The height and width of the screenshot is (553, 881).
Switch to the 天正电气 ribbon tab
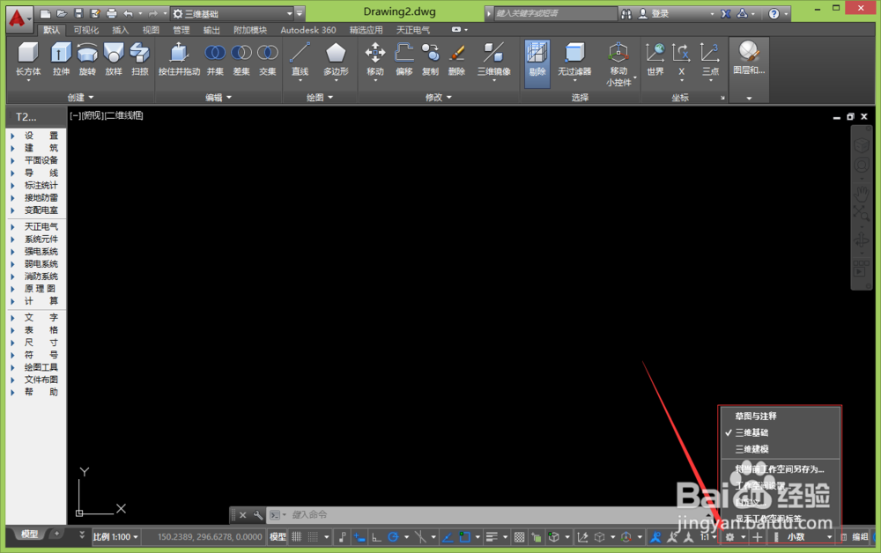413,30
